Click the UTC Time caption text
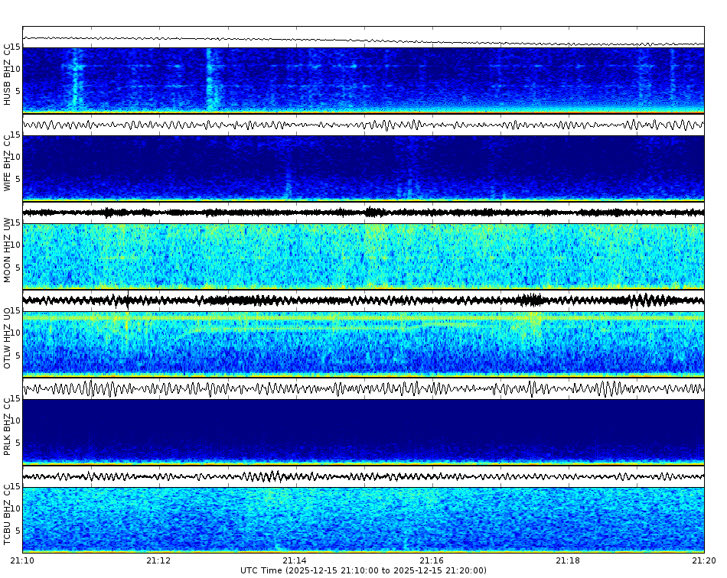Viewport: 727px width, 578px height. pyautogui.click(x=363, y=569)
